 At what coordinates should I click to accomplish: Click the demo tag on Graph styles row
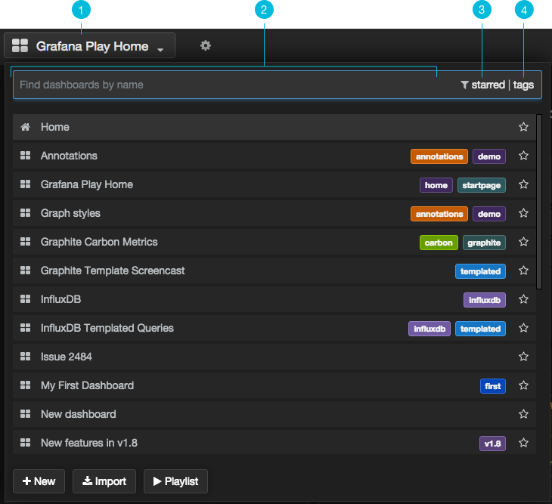tap(489, 214)
